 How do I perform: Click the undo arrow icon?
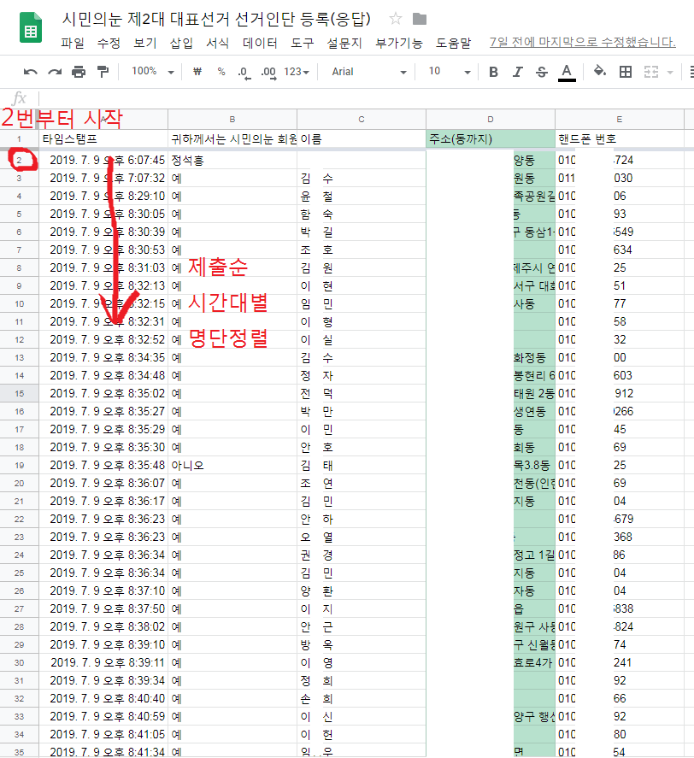31,72
